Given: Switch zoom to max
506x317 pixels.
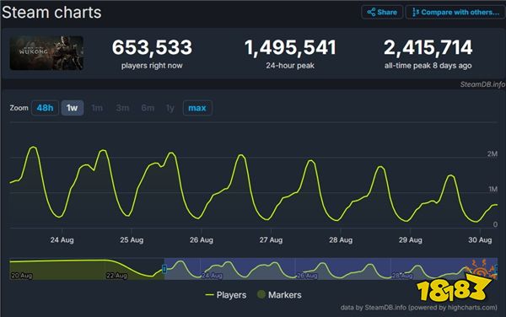Looking at the screenshot, I should pos(197,108).
